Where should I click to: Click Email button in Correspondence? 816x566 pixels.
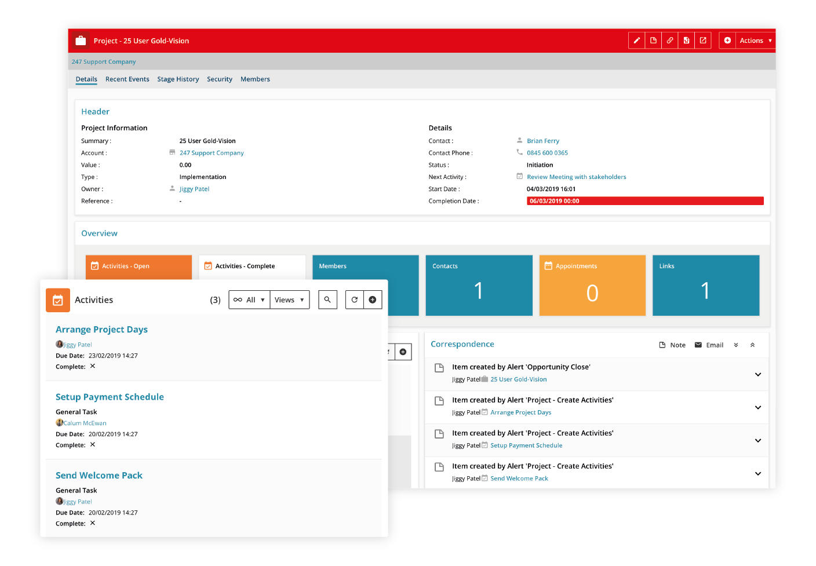tap(709, 345)
